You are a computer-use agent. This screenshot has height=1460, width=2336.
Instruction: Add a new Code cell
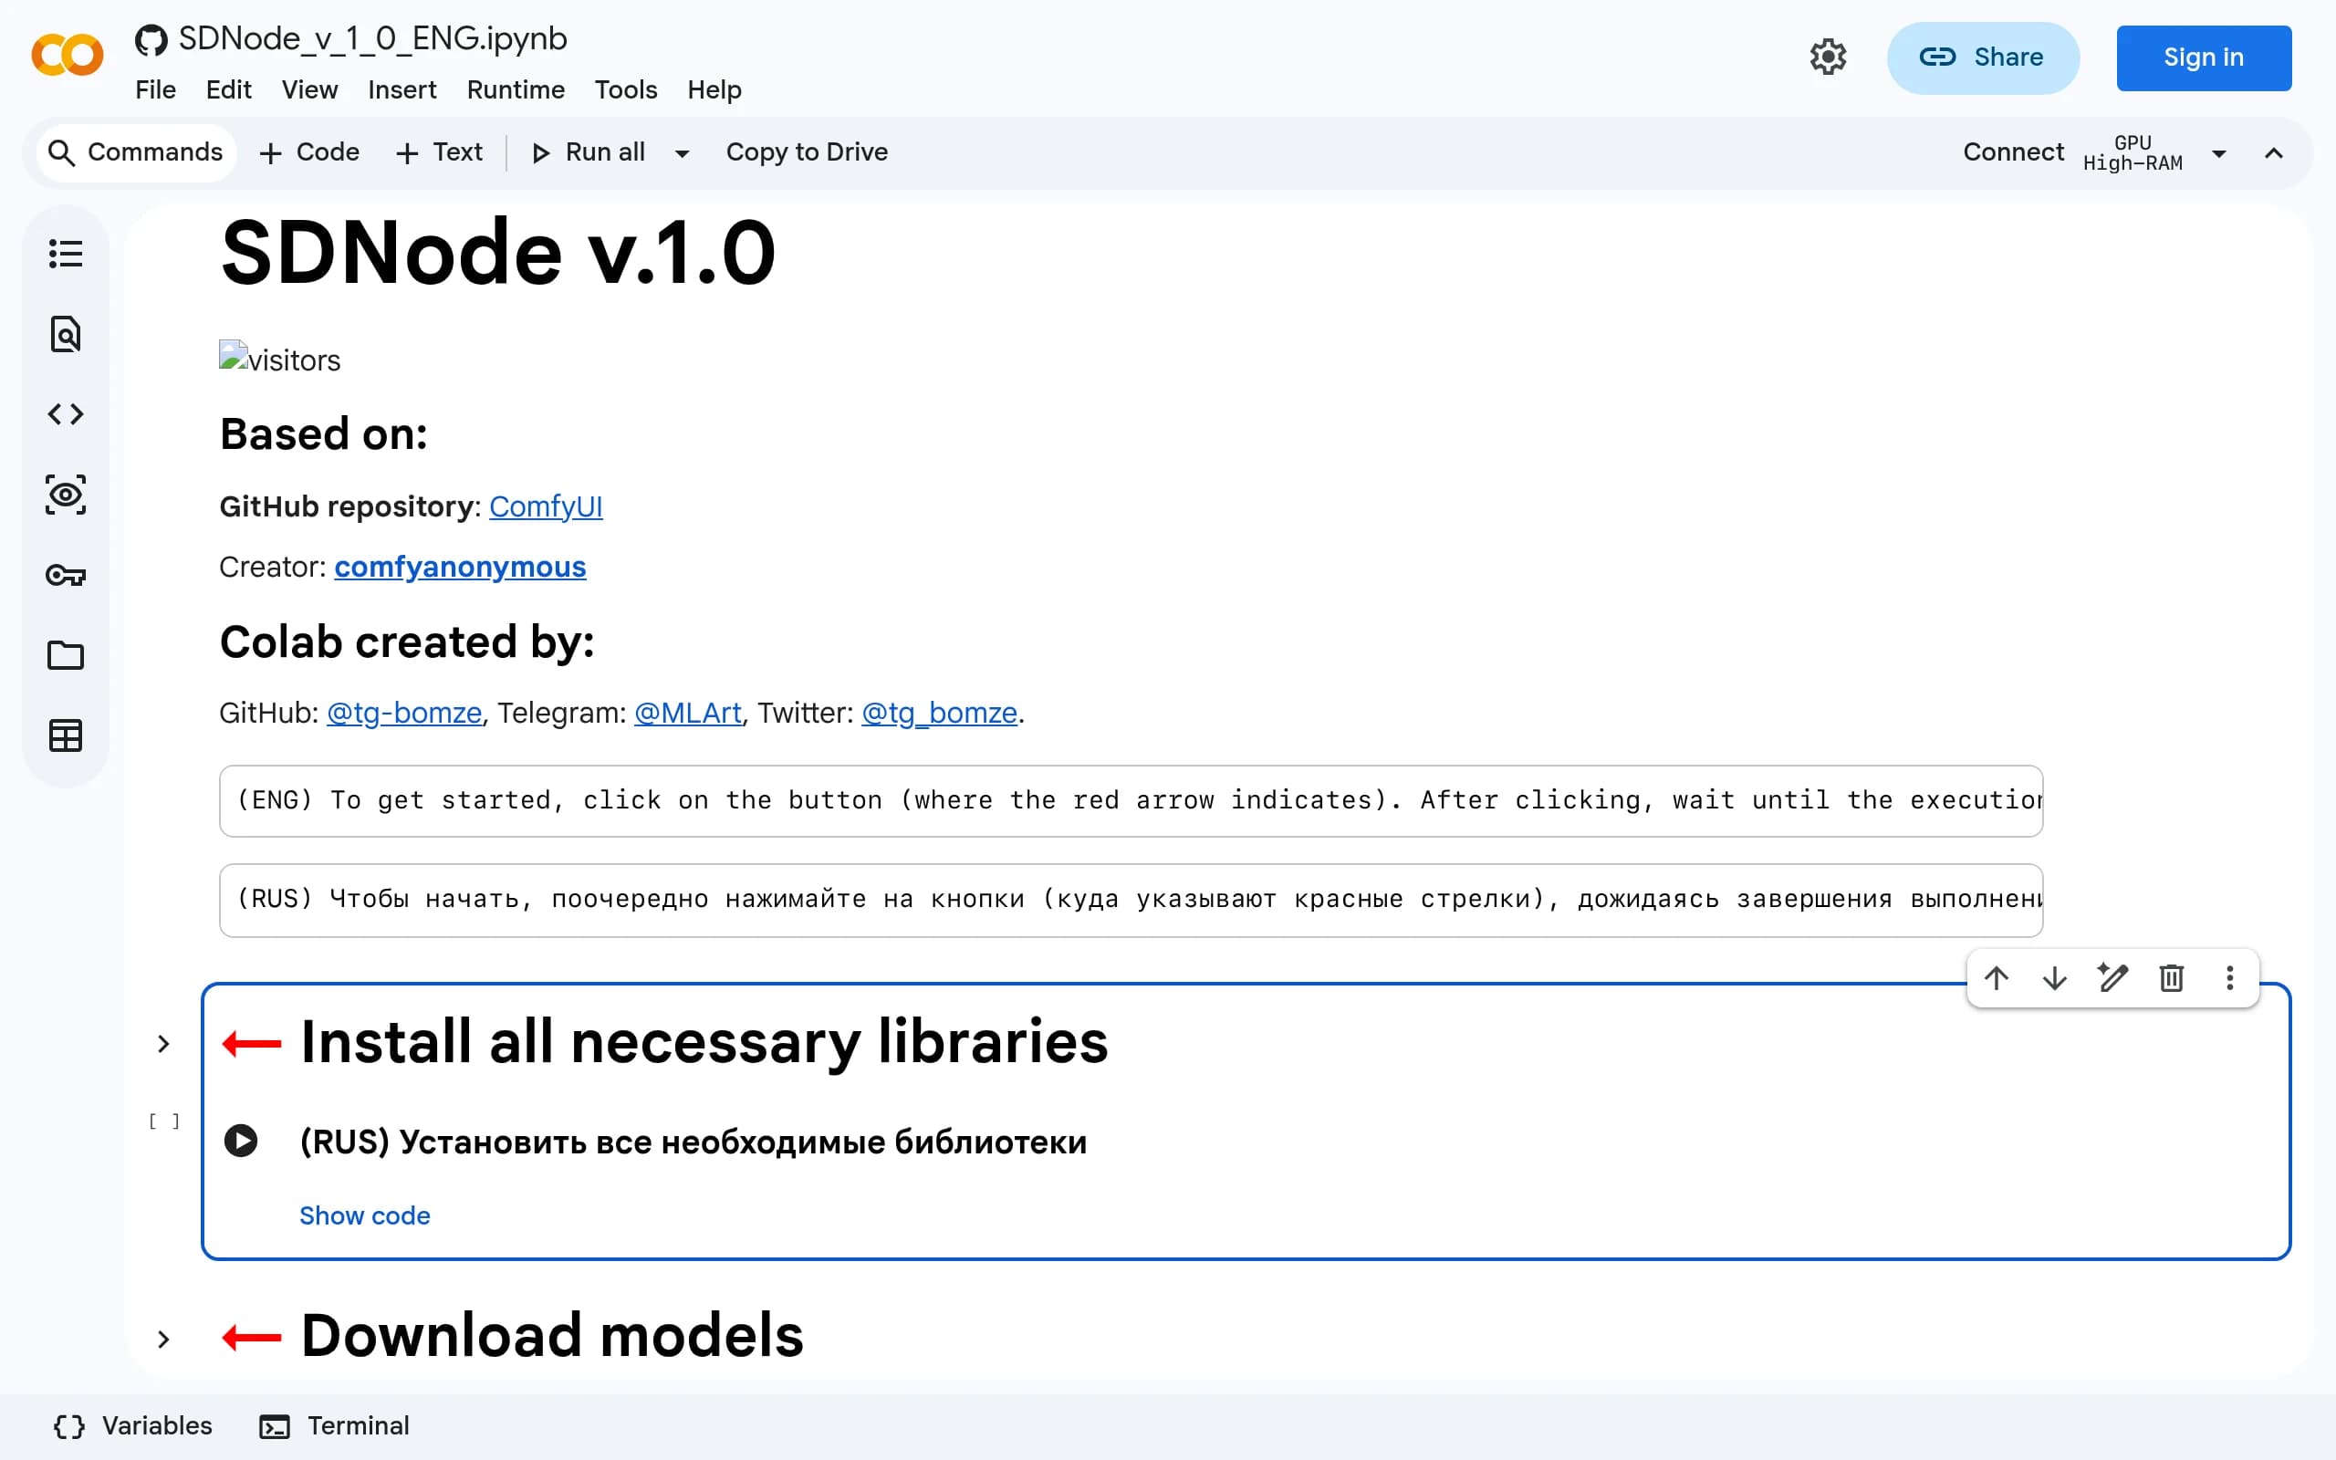[x=310, y=152]
